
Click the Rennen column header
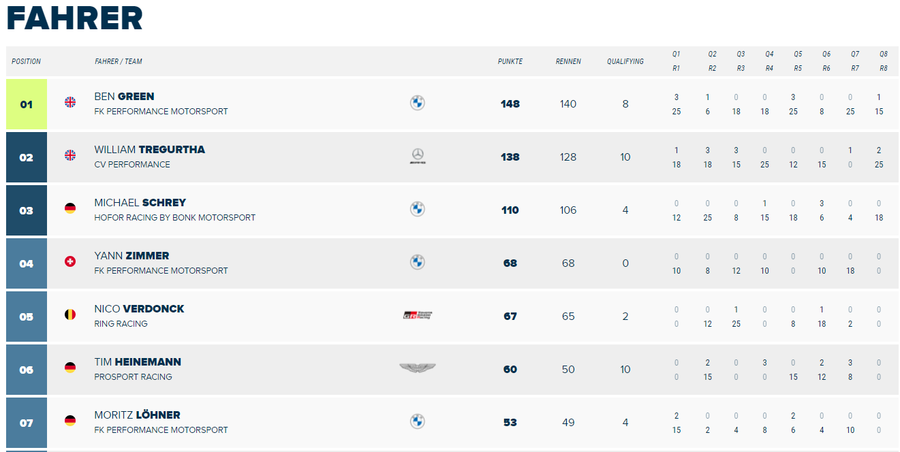tap(568, 61)
